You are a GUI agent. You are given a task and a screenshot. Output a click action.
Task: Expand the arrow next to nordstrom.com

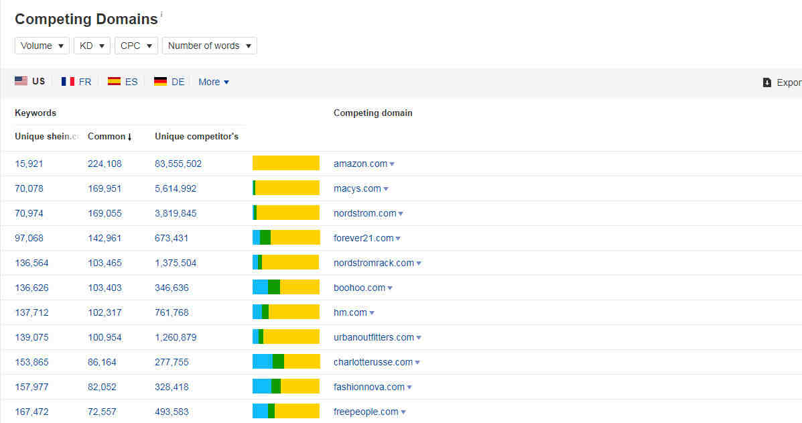[x=401, y=214]
